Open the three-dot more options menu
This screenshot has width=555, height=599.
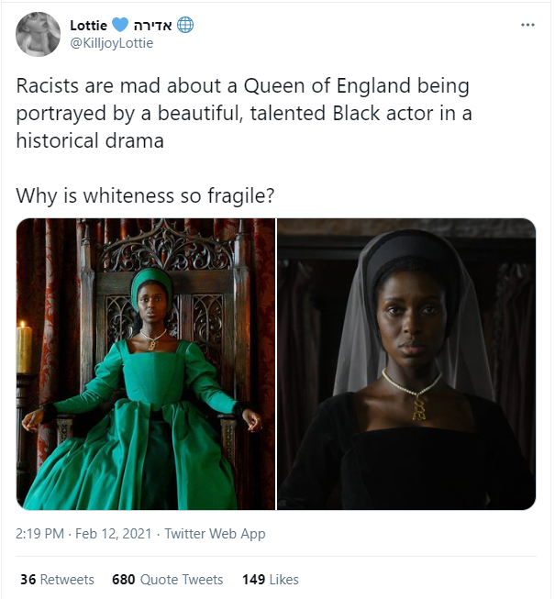pyautogui.click(x=527, y=25)
